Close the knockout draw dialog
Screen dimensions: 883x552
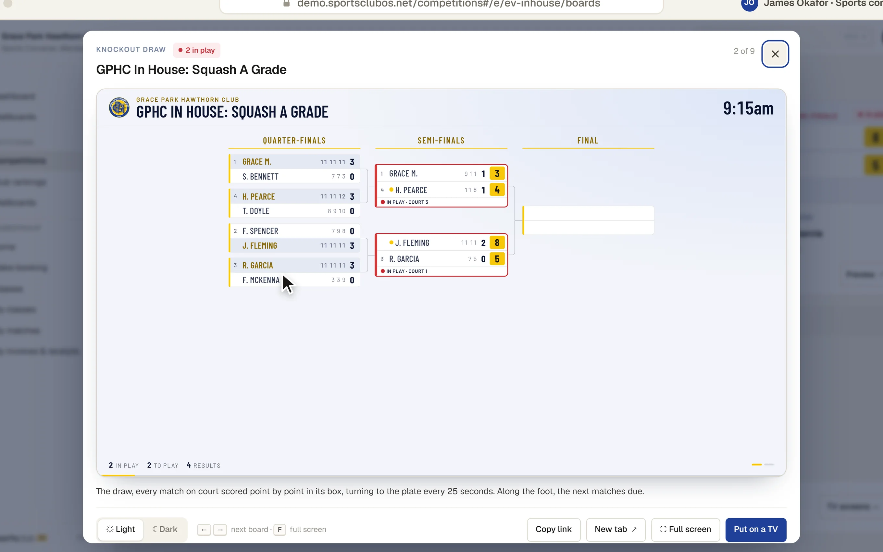[775, 54]
